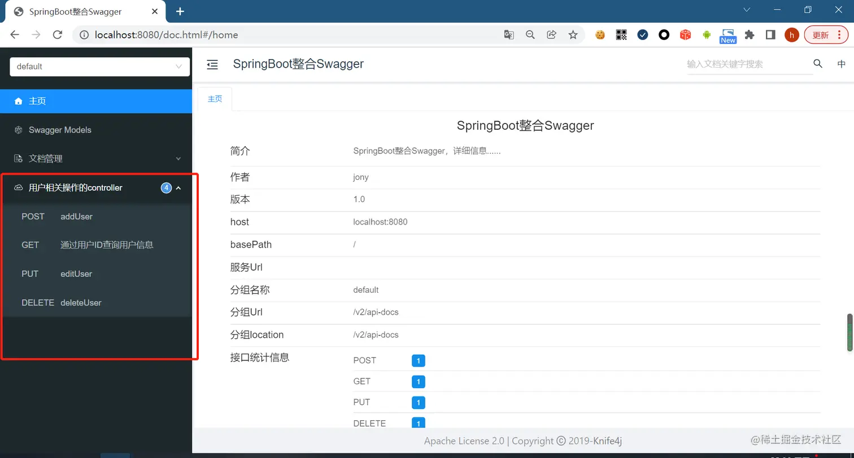Click the controller group count badge 4
The width and height of the screenshot is (854, 458).
click(x=166, y=188)
